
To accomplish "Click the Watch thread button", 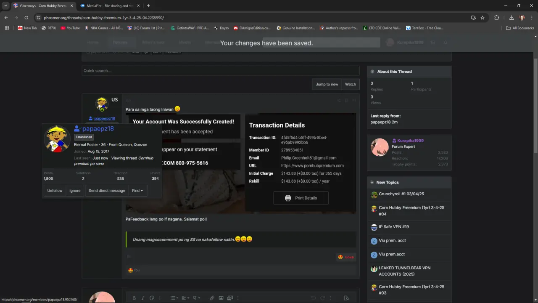I will point(351,84).
